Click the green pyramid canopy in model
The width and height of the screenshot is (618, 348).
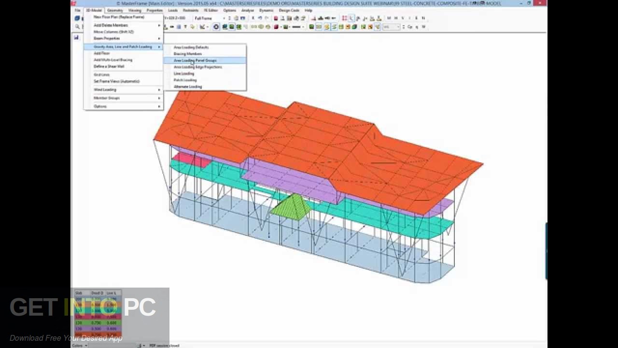pos(292,207)
